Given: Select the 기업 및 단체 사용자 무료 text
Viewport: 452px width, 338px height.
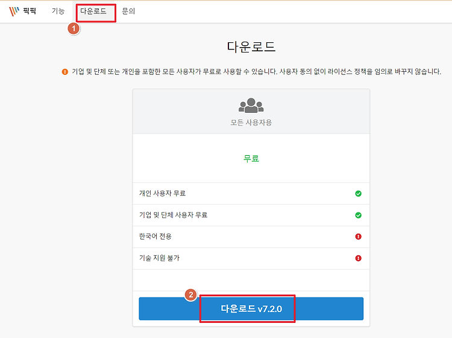Looking at the screenshot, I should (x=173, y=215).
